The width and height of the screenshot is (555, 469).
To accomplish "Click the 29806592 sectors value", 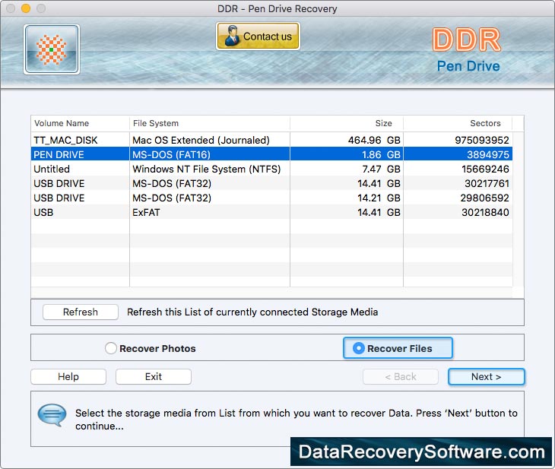I will click(x=484, y=198).
